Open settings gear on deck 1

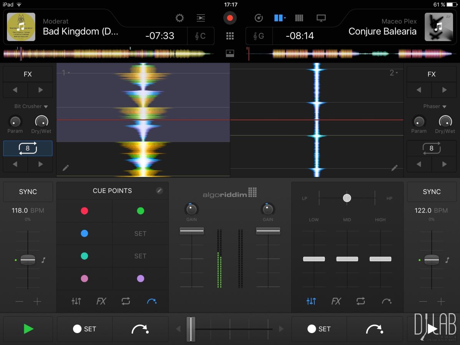179,18
